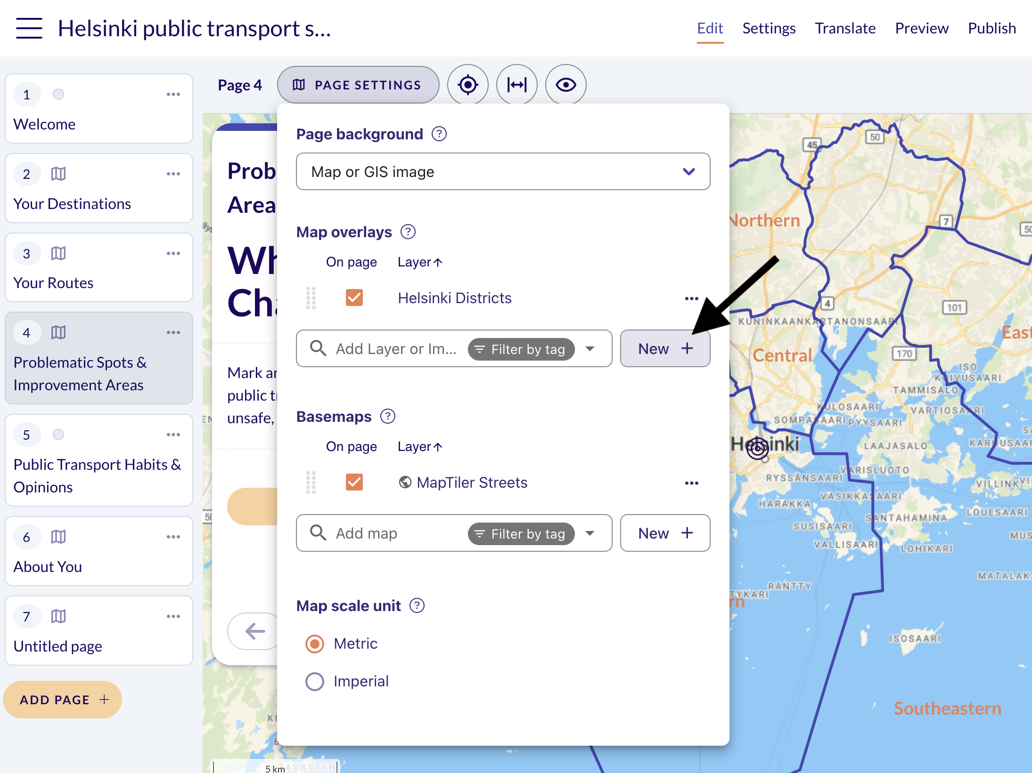This screenshot has width=1032, height=773.
Task: Open the Preview tab
Action: [921, 29]
